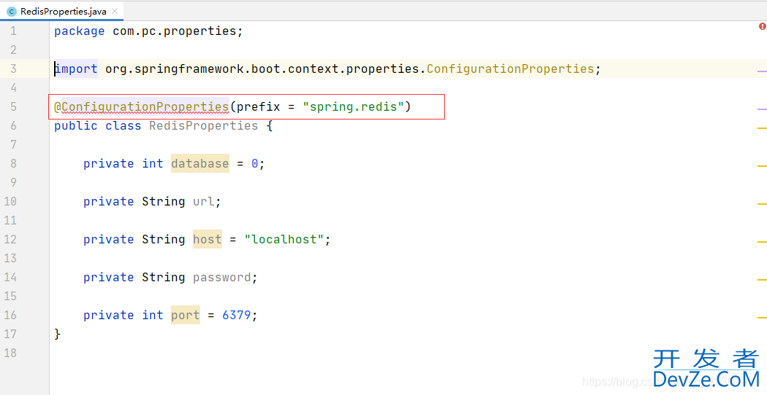The image size is (767, 395).
Task: Click the "spring.redis" prefix string
Action: tap(353, 107)
